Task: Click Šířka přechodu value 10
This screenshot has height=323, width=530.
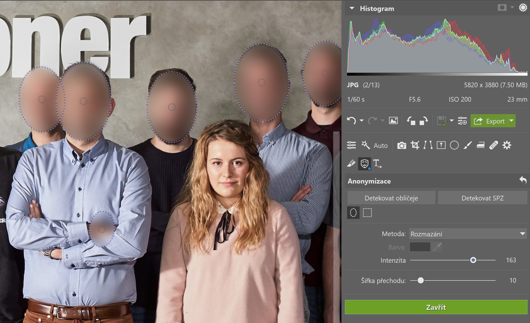Action: click(513, 280)
